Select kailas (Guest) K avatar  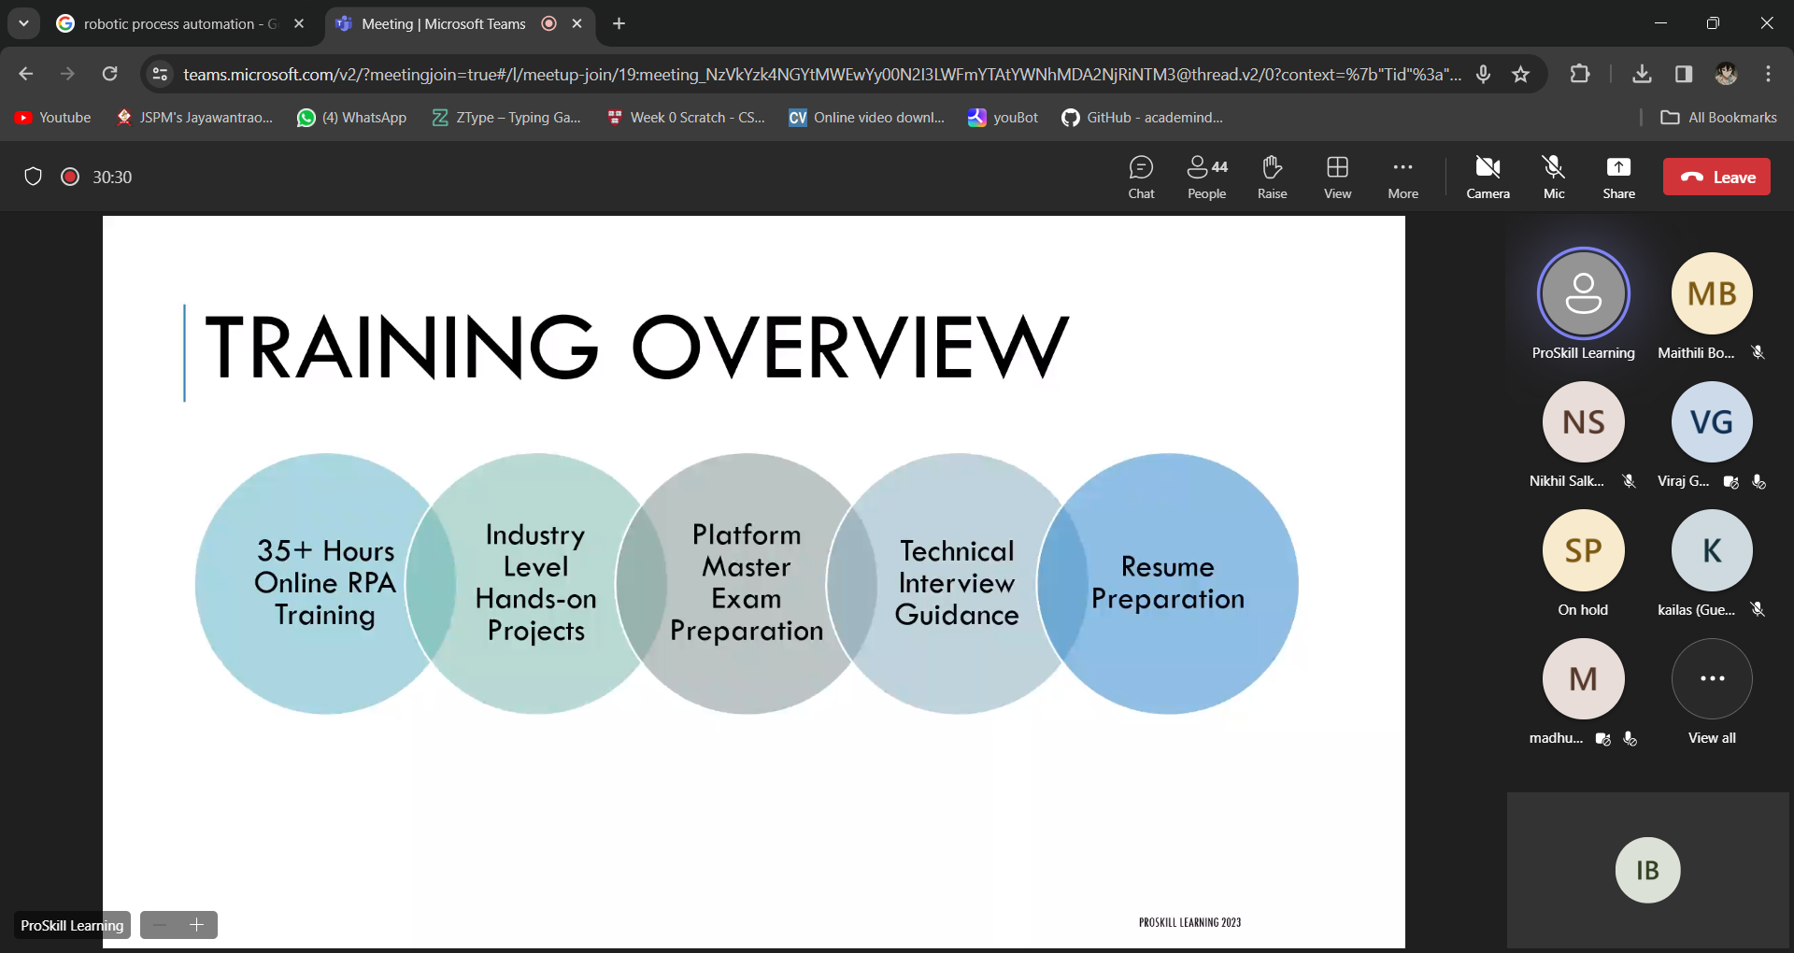point(1712,550)
